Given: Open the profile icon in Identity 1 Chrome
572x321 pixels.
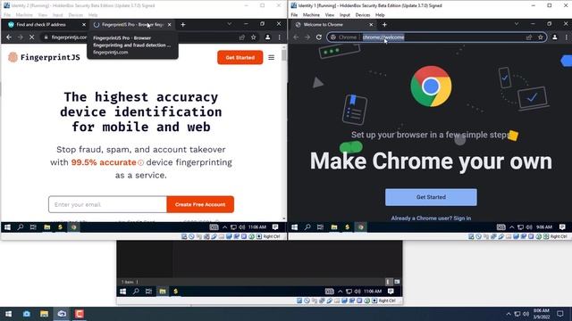Looking at the screenshot, I should coord(555,37).
